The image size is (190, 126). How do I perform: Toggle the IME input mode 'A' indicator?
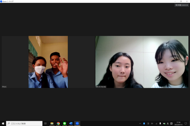click(168, 123)
